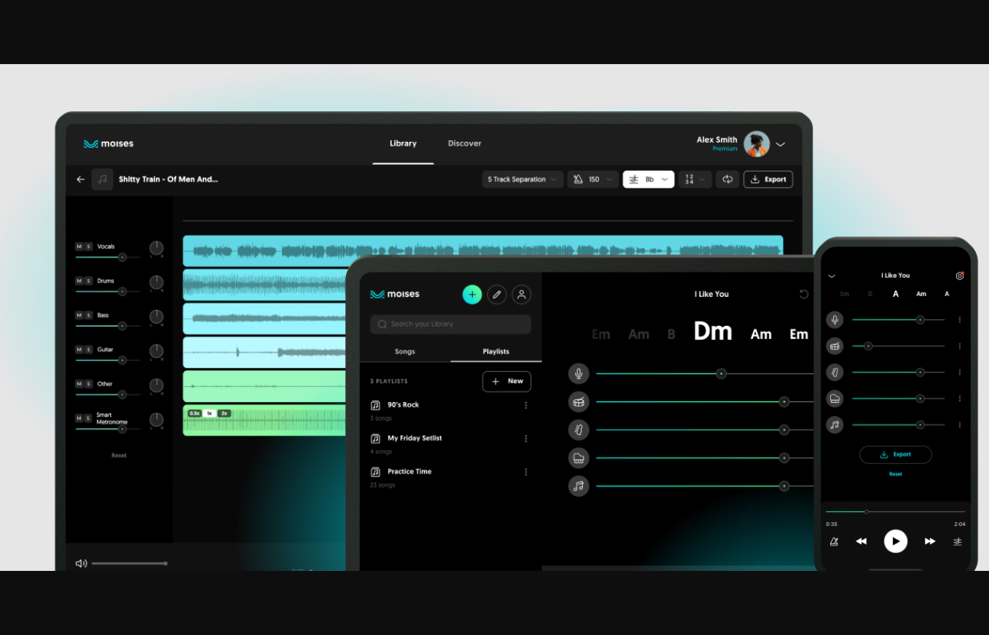Screen dimensions: 989x635
Task: Mute the Vocals track
Action: (x=79, y=247)
